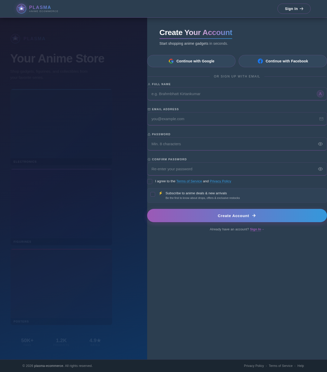Viewport: 327px width, 372px height.
Task: Click the "Create Your Account" heading
Action: (196, 32)
